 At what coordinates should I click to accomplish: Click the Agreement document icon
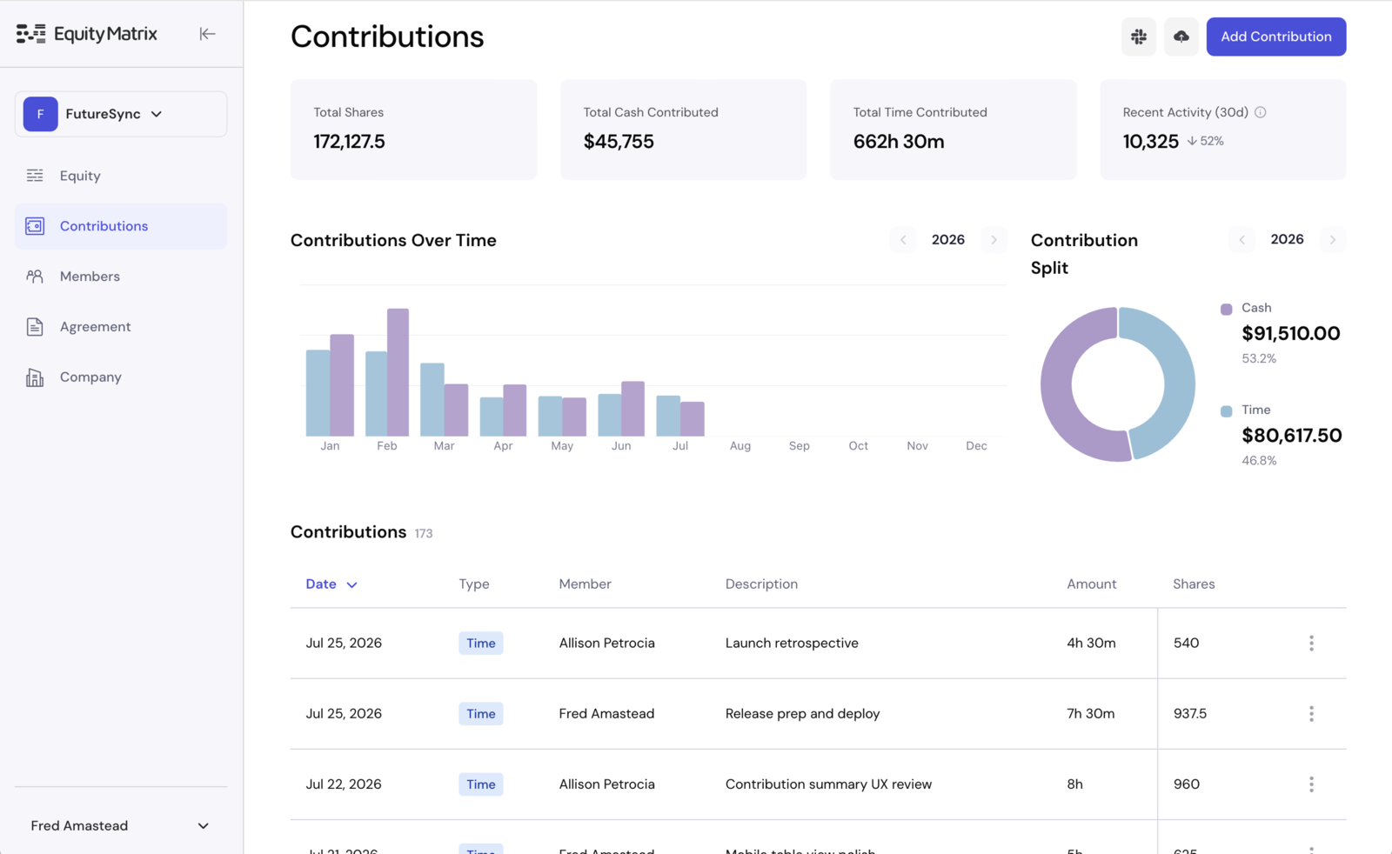(35, 327)
